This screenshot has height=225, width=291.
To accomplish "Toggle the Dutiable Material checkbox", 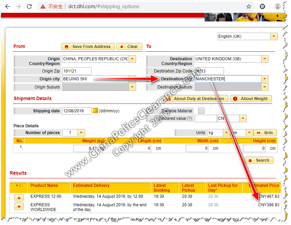I will [201, 111].
